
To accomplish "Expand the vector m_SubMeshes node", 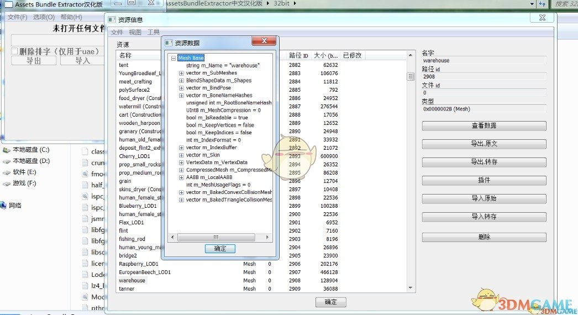I will click(x=181, y=73).
